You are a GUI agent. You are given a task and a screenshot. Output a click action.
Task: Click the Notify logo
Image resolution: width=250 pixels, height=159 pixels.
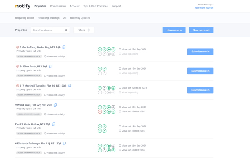tap(23, 6)
